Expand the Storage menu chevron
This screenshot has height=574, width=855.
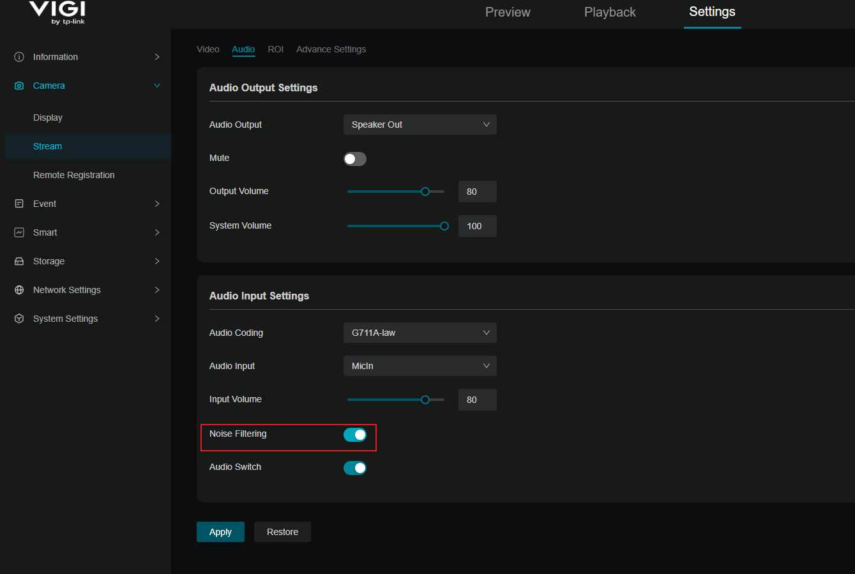click(157, 261)
